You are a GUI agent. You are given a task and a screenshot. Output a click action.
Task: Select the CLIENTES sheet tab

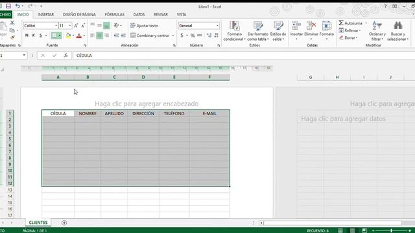click(x=38, y=223)
